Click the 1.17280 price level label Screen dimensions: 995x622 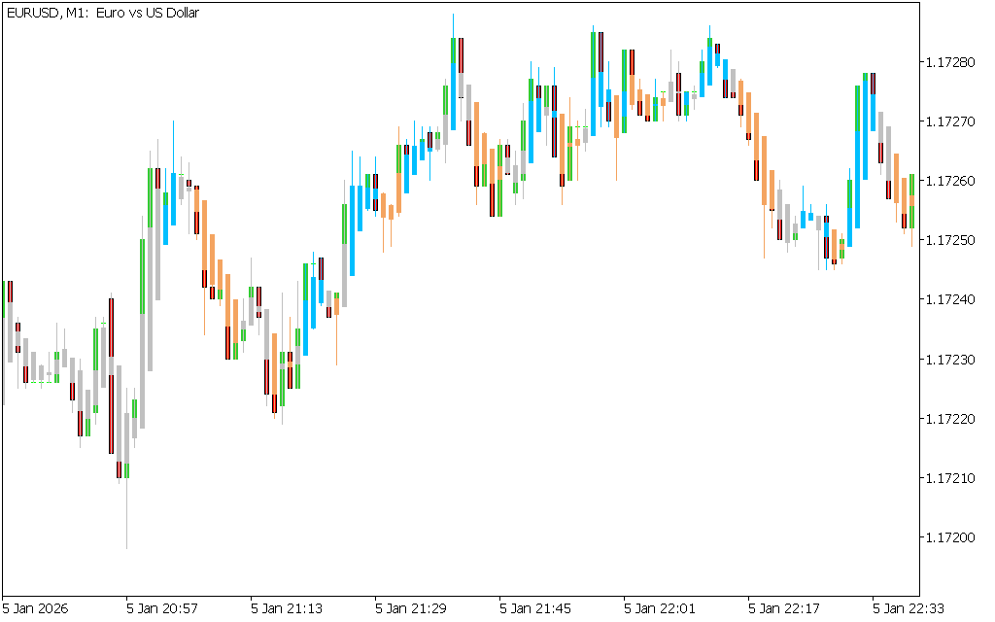[951, 62]
